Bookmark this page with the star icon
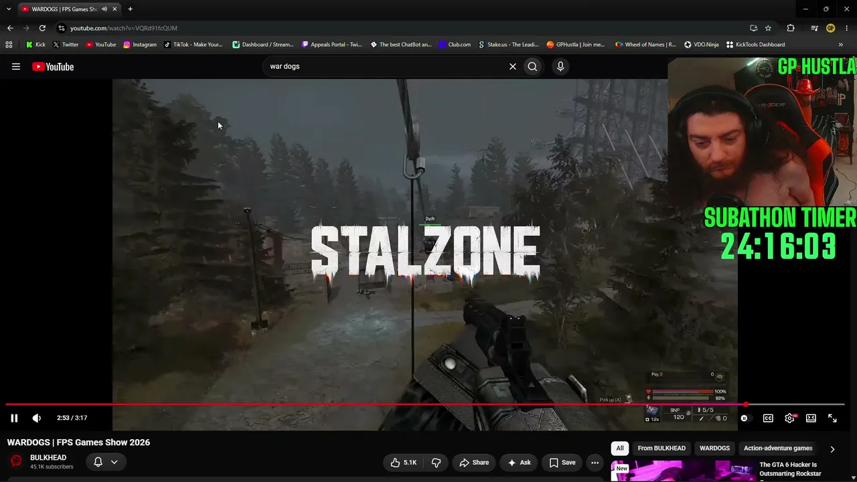857x482 pixels. [x=769, y=28]
